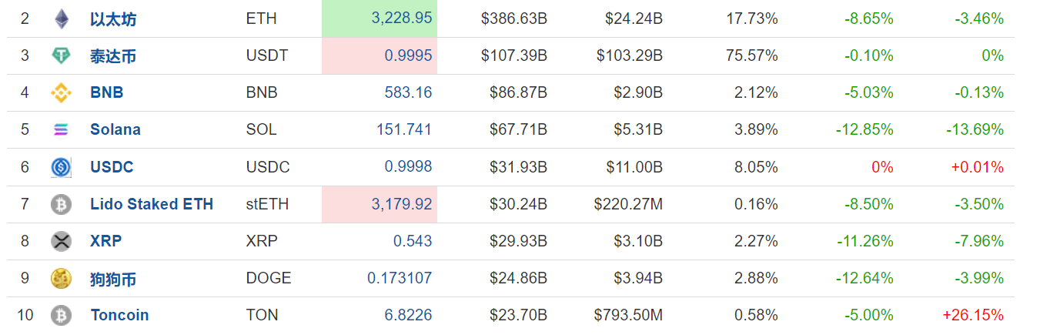
Task: Click the Dogecoin logo icon
Action: pyautogui.click(x=61, y=278)
